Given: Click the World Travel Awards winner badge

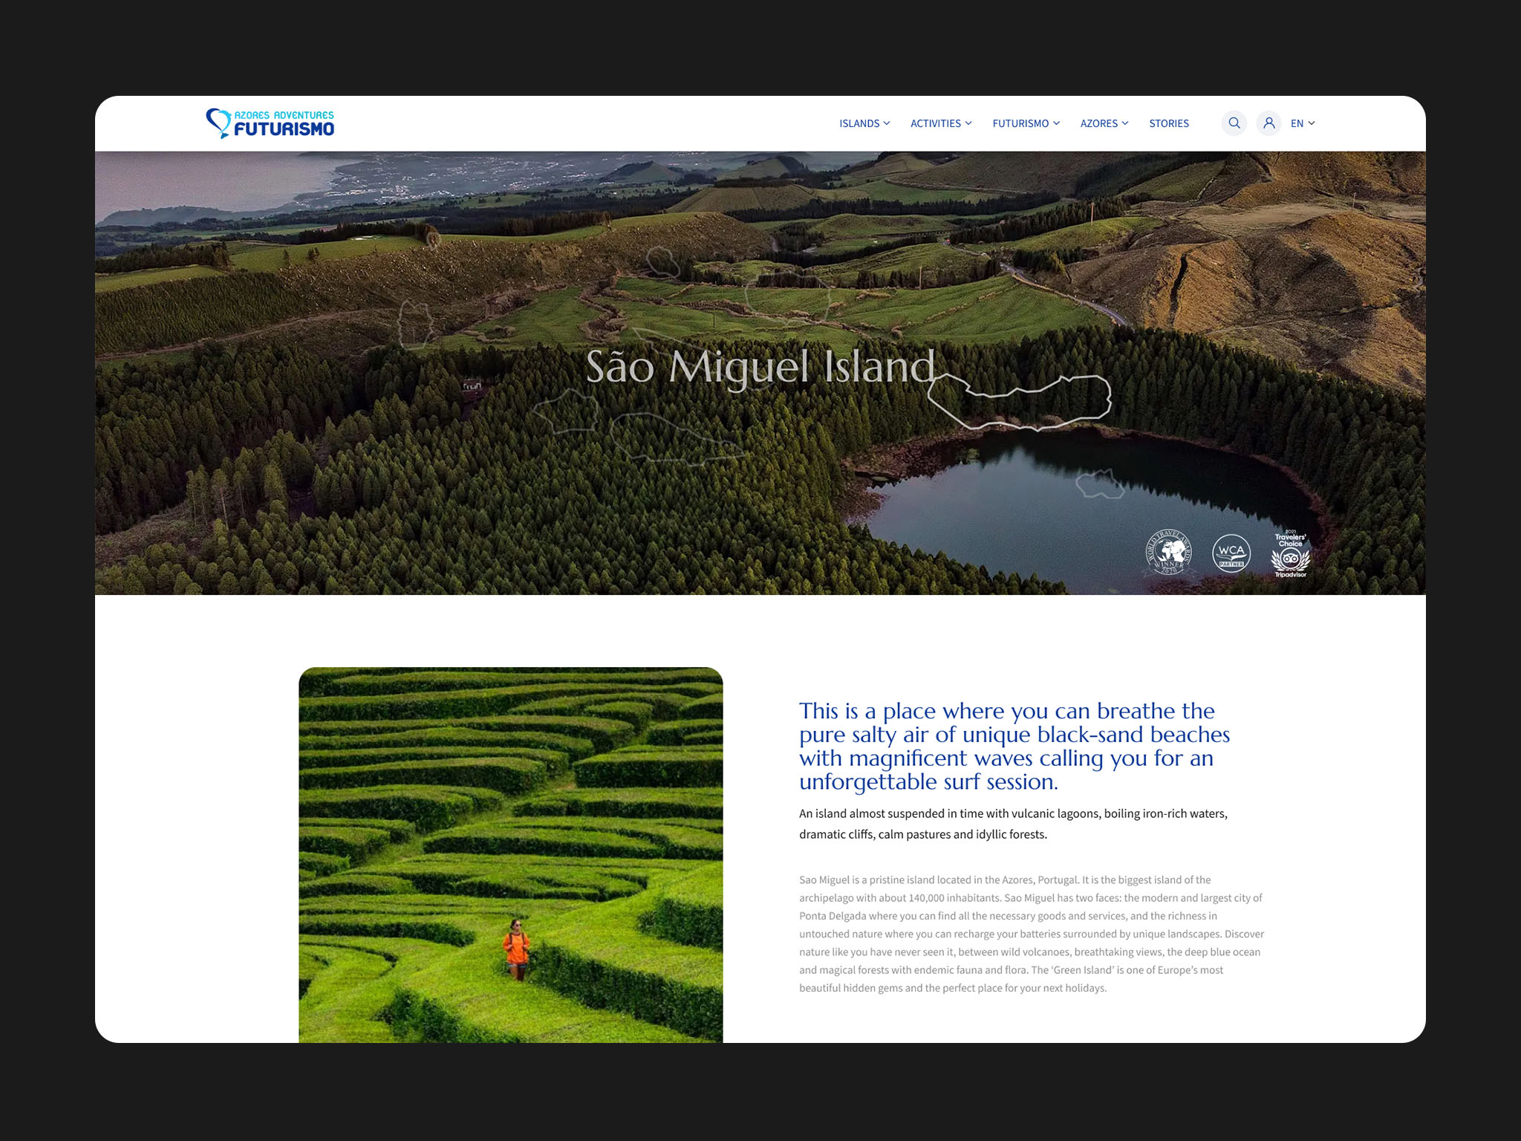Looking at the screenshot, I should tap(1168, 553).
